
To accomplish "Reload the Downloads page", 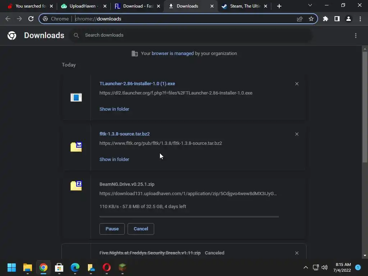I will [x=31, y=19].
